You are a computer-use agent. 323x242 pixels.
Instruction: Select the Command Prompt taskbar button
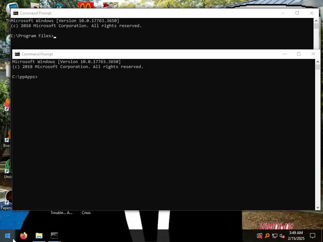coord(54,235)
